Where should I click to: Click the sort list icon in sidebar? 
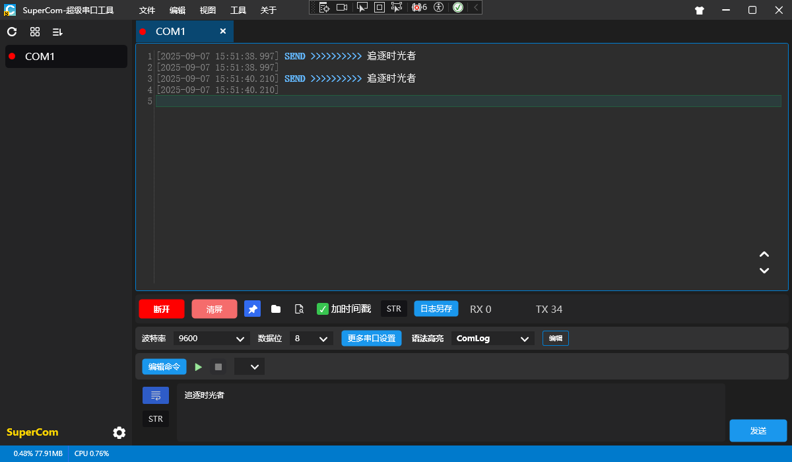click(x=57, y=32)
